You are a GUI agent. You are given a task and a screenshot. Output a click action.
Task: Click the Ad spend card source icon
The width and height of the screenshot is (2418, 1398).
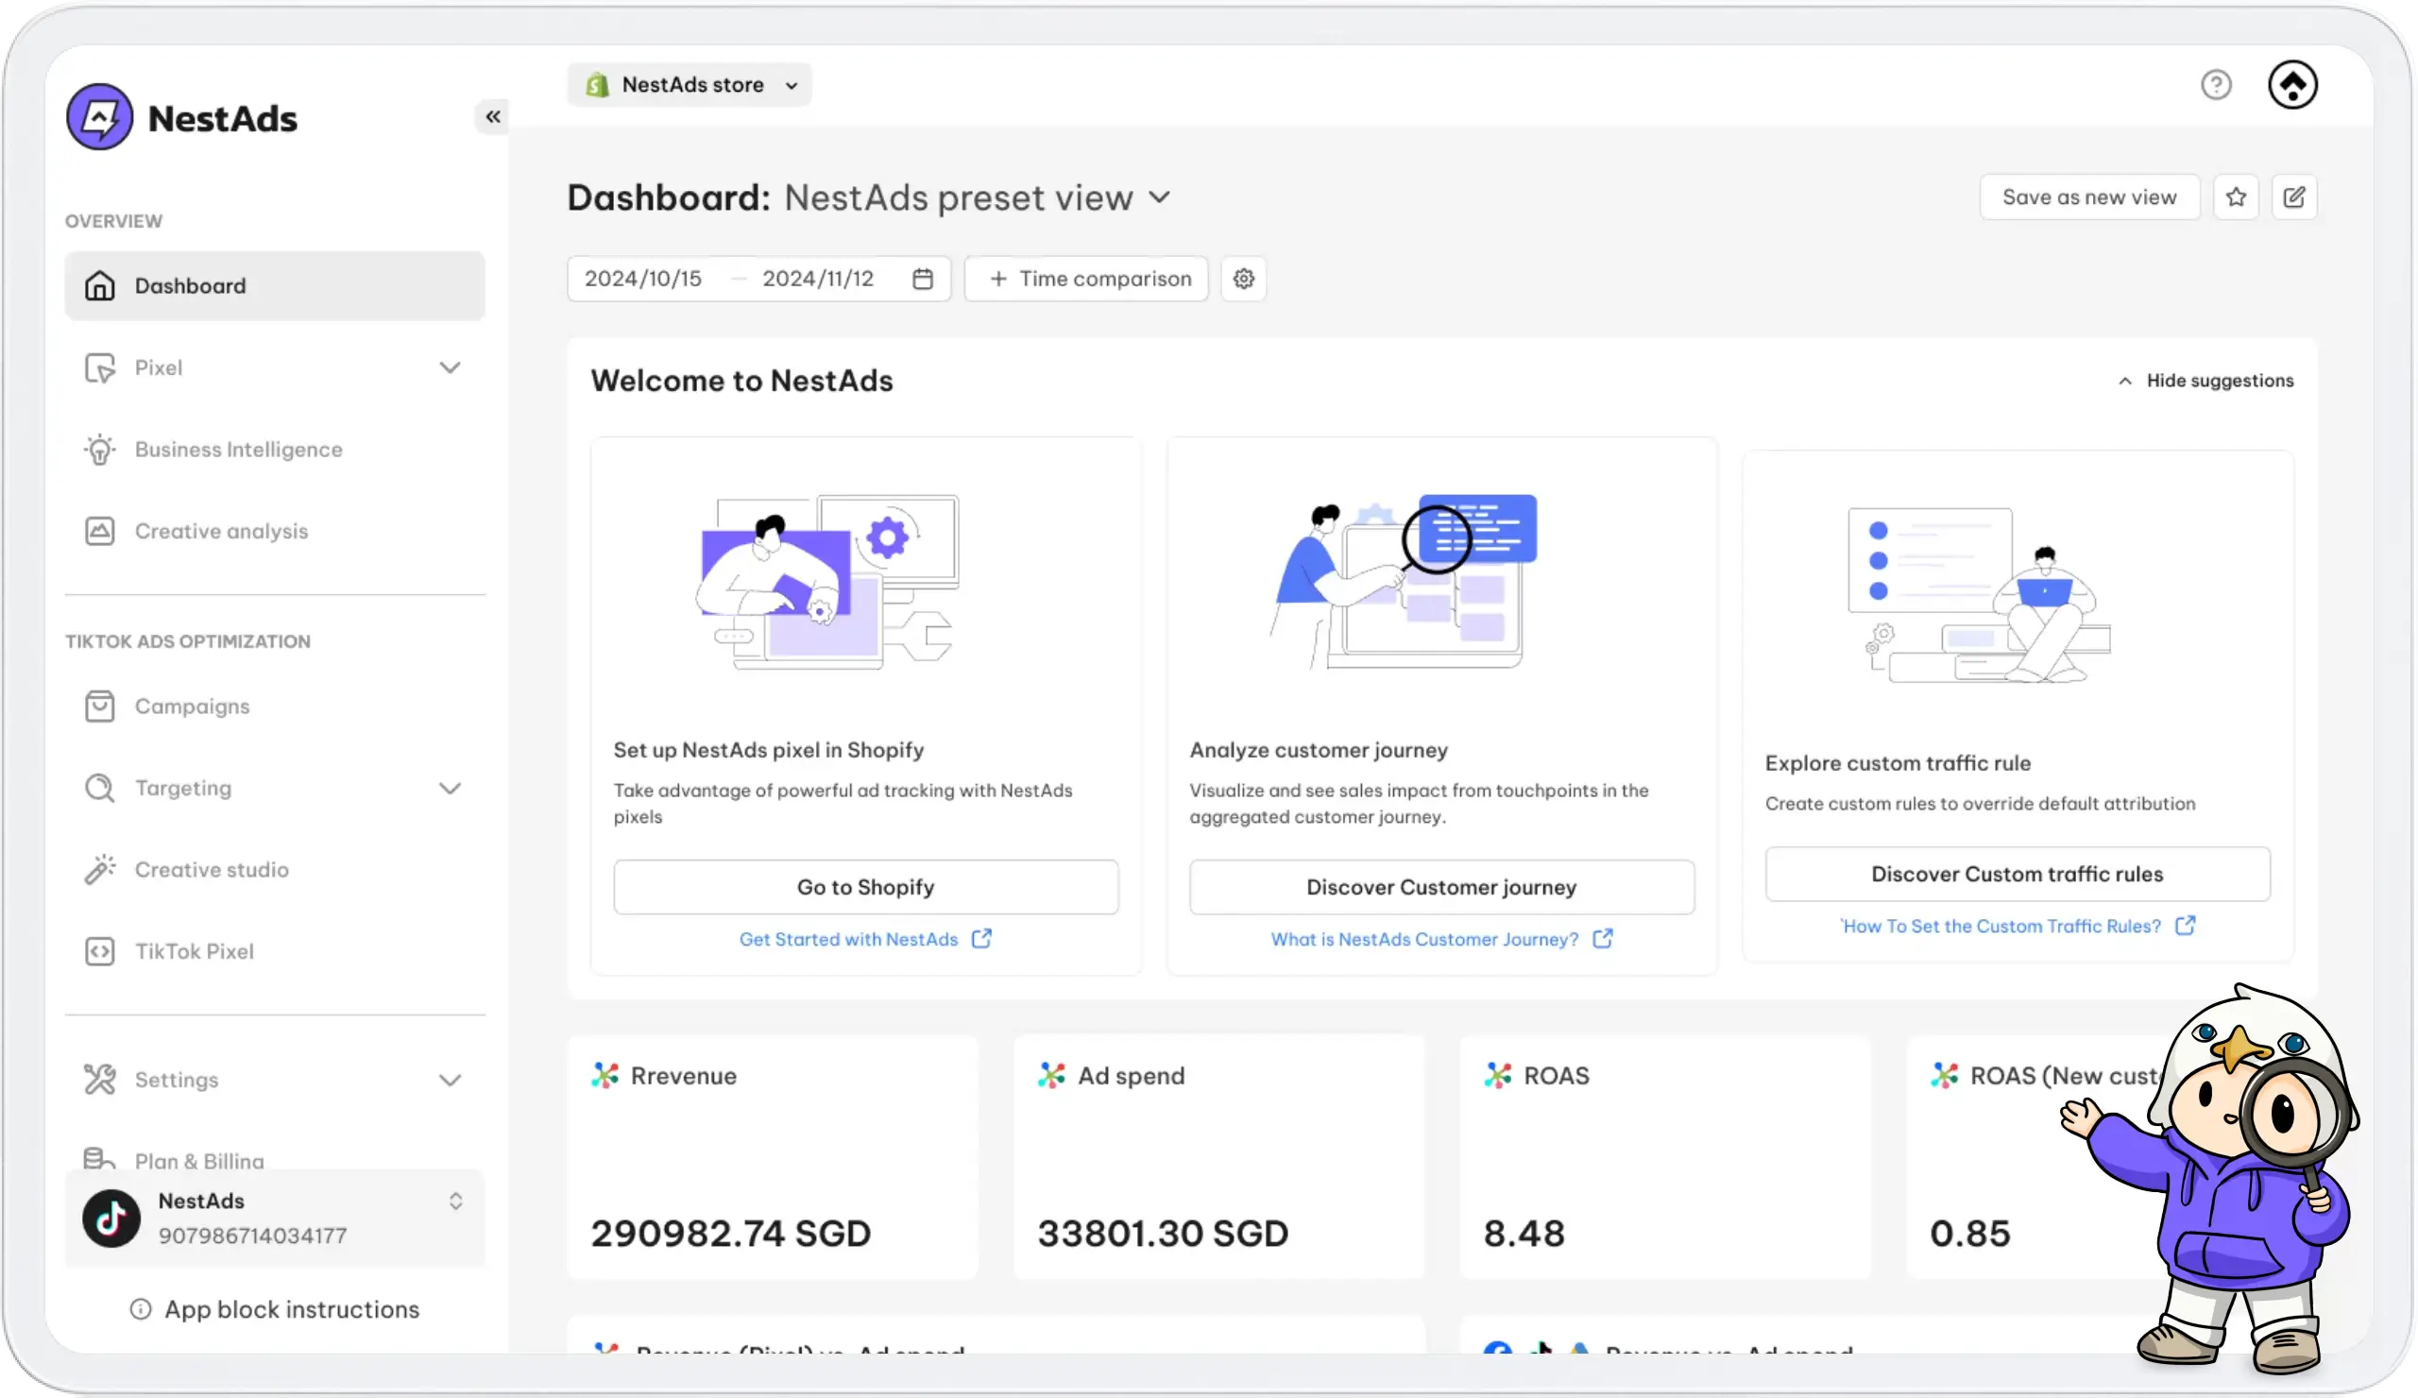point(1051,1076)
